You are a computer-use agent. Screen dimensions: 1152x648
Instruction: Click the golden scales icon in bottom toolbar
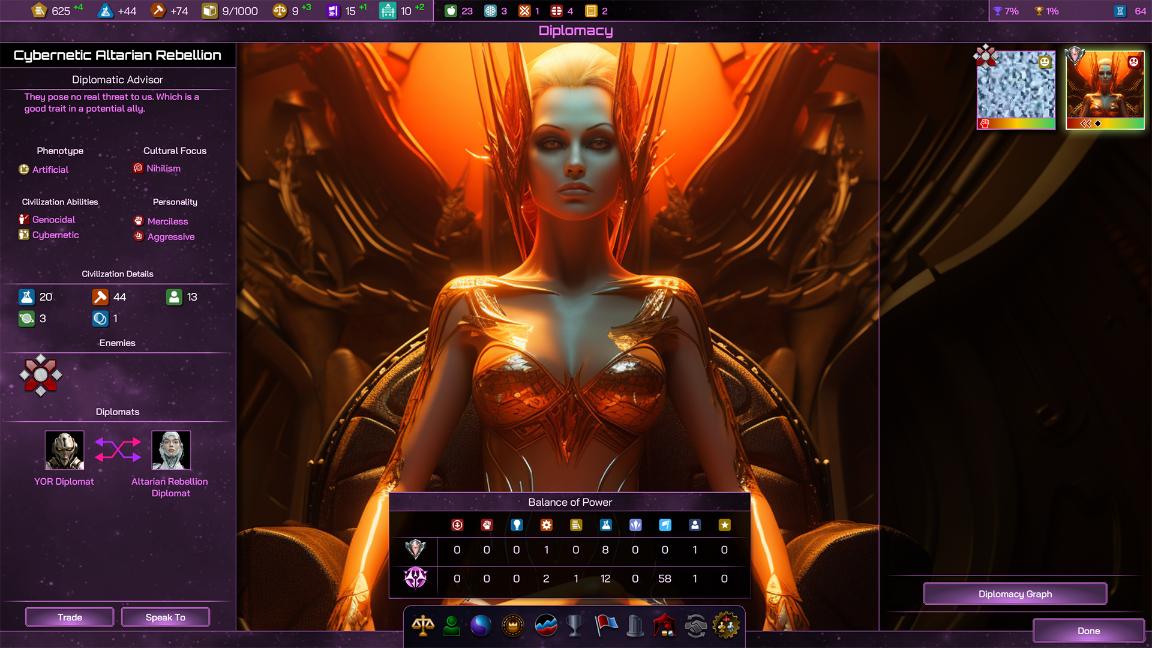423,626
